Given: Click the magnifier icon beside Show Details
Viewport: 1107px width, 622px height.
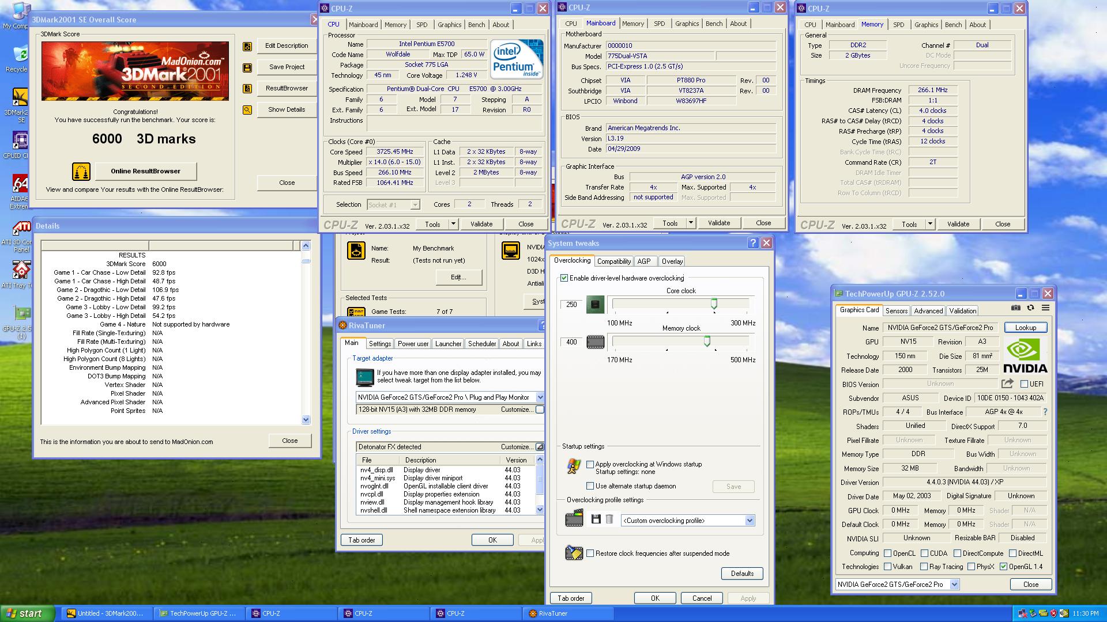Looking at the screenshot, I should coord(247,110).
